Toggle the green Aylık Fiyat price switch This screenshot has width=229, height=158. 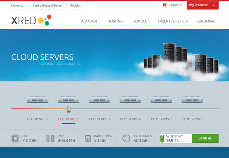(162, 138)
